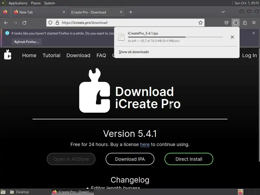This screenshot has width=260, height=195.
Task: Click the downloads progress toolbar icon
Action: 235,23
